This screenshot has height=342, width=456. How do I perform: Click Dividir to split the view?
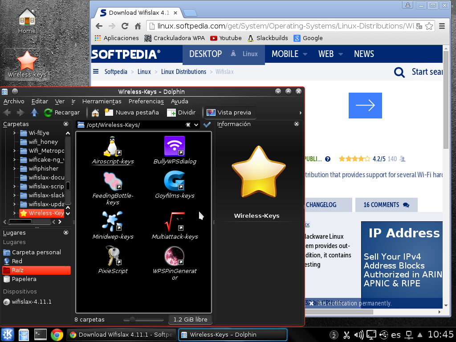(181, 112)
